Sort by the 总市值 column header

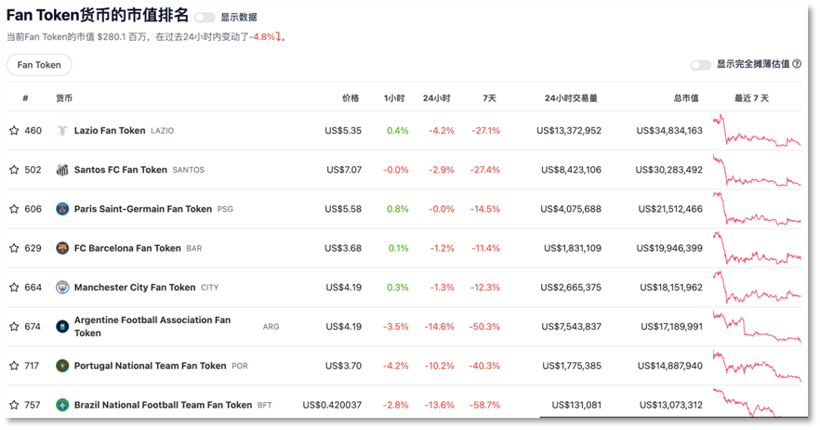685,98
